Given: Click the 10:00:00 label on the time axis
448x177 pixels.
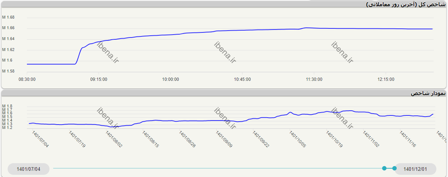Looking at the screenshot, I should 171,79.
